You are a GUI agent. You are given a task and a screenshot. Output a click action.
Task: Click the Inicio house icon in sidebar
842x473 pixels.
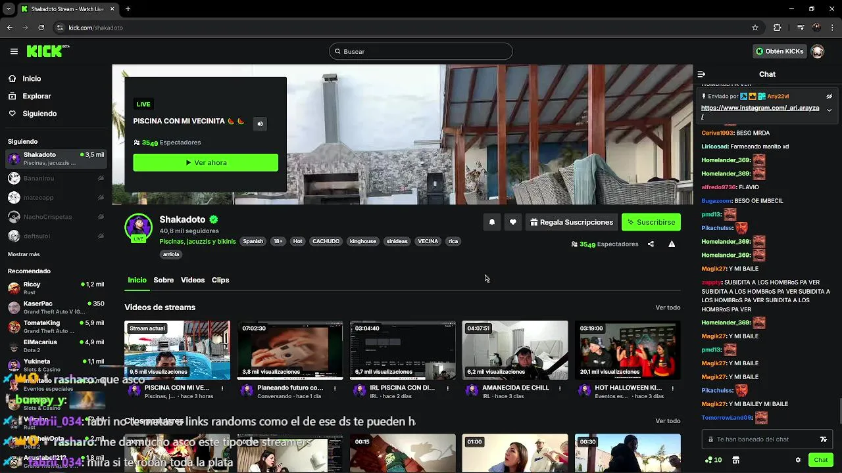(x=12, y=78)
